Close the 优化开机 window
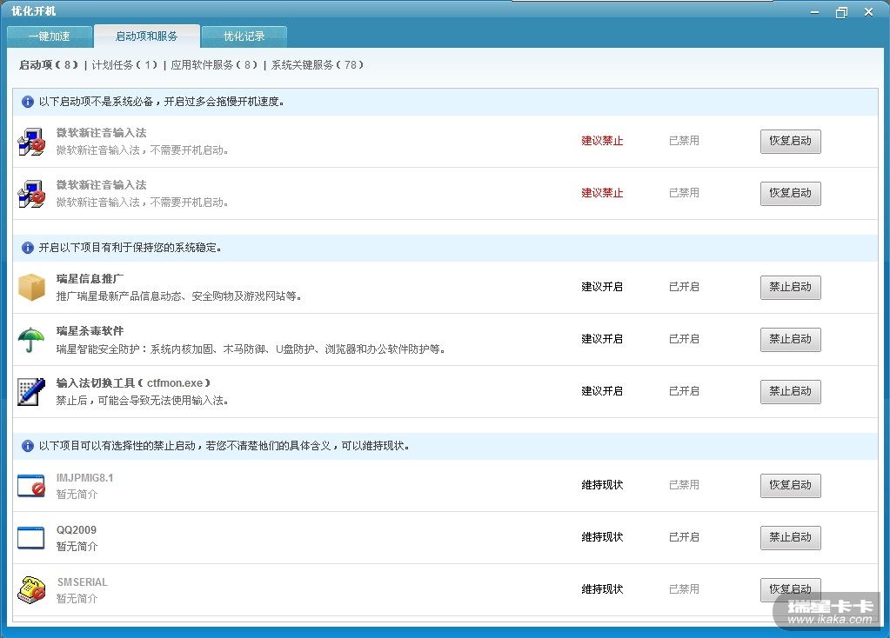This screenshot has height=638, width=890. click(x=868, y=12)
